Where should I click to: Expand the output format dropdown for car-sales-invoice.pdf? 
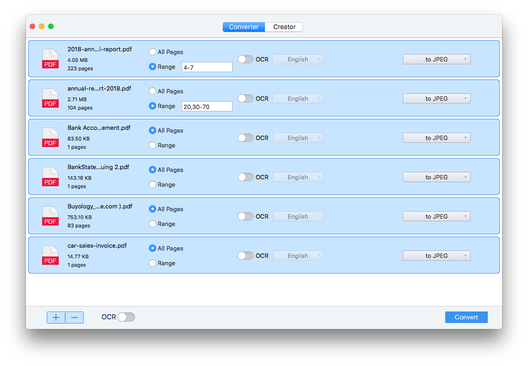point(436,256)
